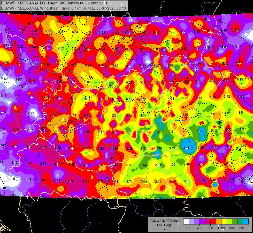Click the 1200 legend scale label
The width and height of the screenshot is (253, 233).
[x=221, y=228]
